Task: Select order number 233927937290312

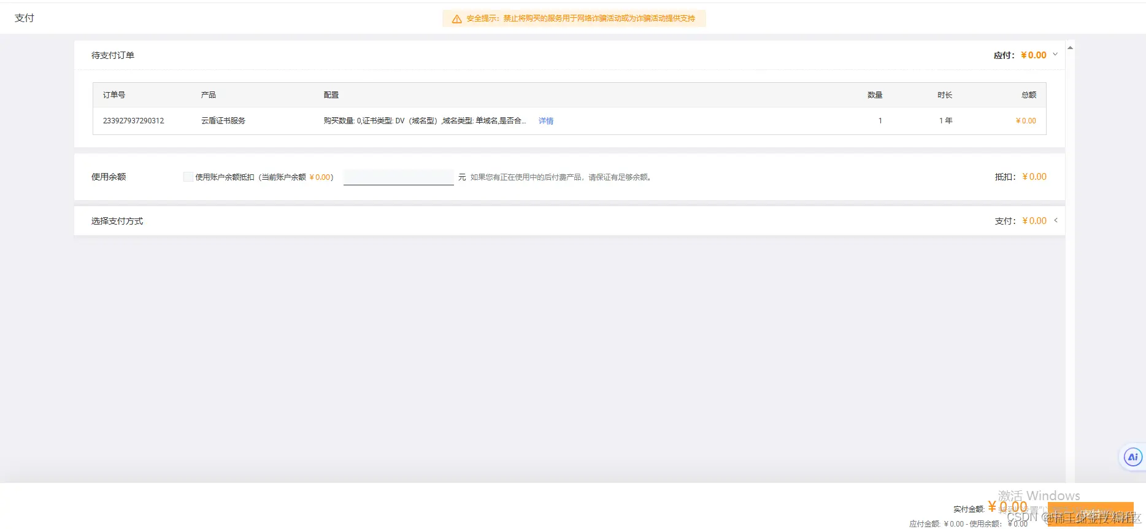Action: (x=134, y=121)
